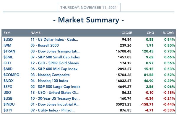This screenshot has height=115, width=177.
Task: Sort by the % CHG column header
Action: pyautogui.click(x=168, y=33)
